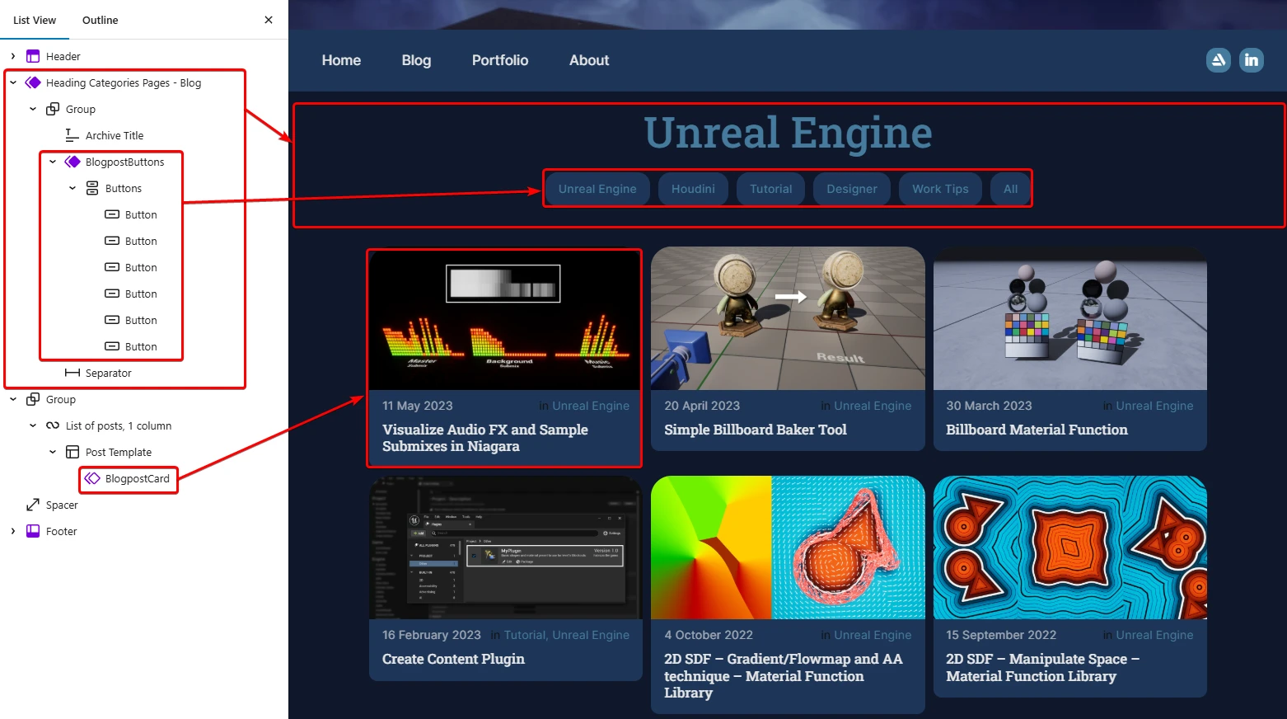Switch to the Outline tab
Screen dimensions: 1287x719
(x=101, y=20)
